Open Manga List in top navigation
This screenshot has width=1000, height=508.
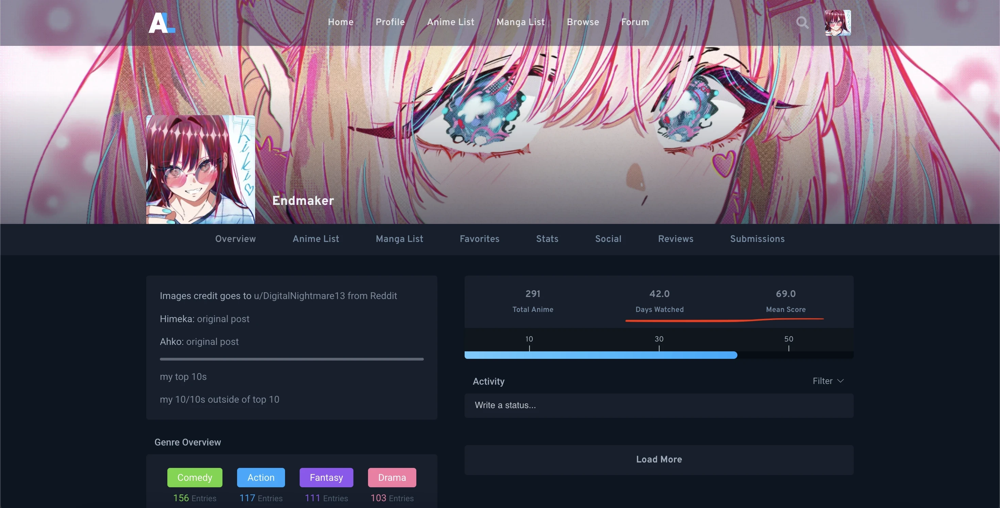(520, 22)
